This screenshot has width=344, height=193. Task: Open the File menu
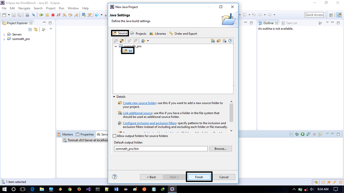4,8
